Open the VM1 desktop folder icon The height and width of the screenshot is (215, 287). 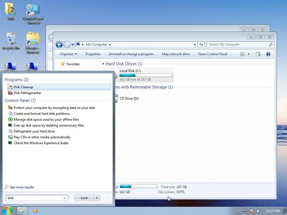11,11
